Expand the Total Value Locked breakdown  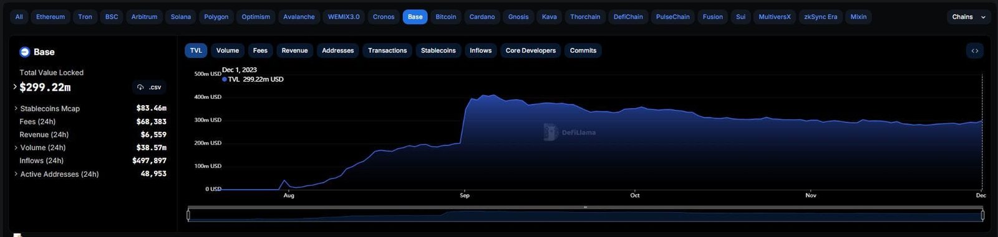coord(15,87)
